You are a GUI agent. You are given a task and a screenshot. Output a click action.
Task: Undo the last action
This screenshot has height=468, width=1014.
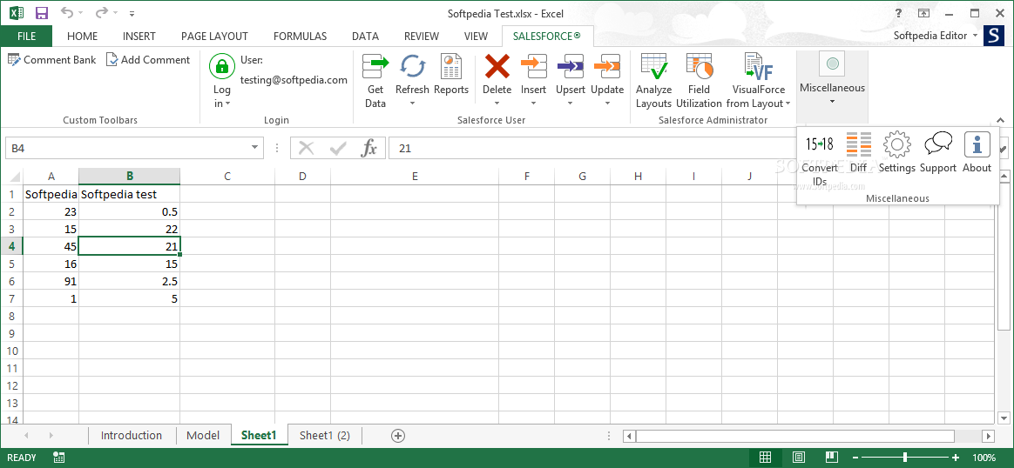[66, 12]
